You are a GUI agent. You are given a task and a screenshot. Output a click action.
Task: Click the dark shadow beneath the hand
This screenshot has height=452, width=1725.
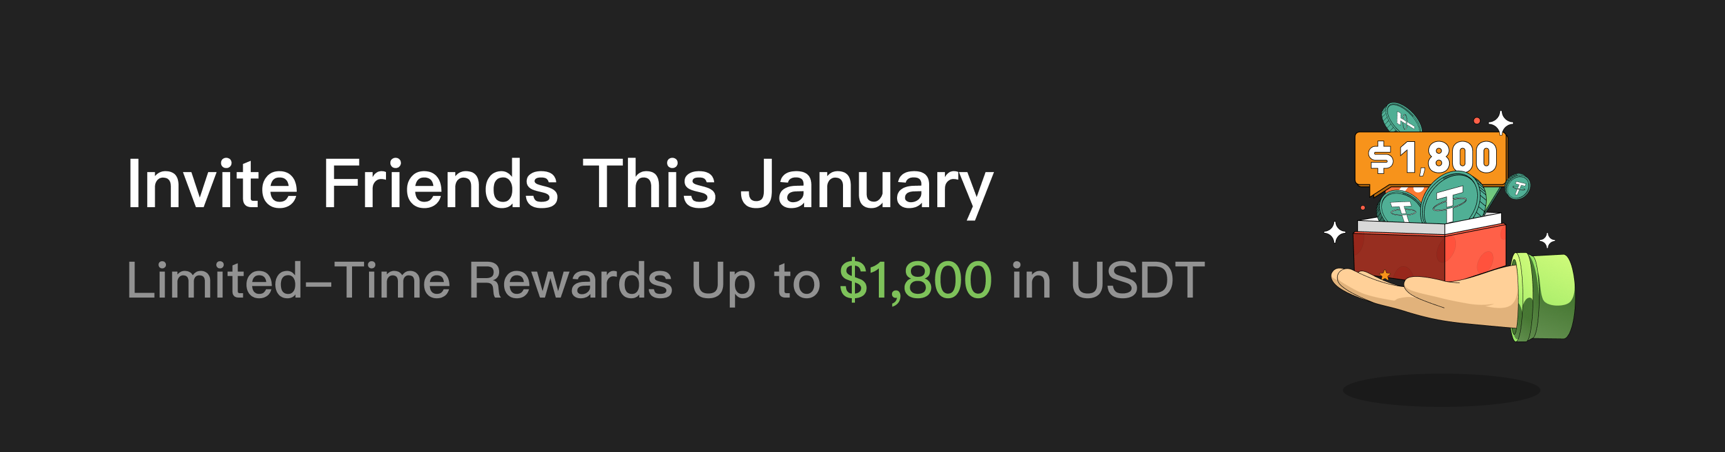tap(1441, 390)
